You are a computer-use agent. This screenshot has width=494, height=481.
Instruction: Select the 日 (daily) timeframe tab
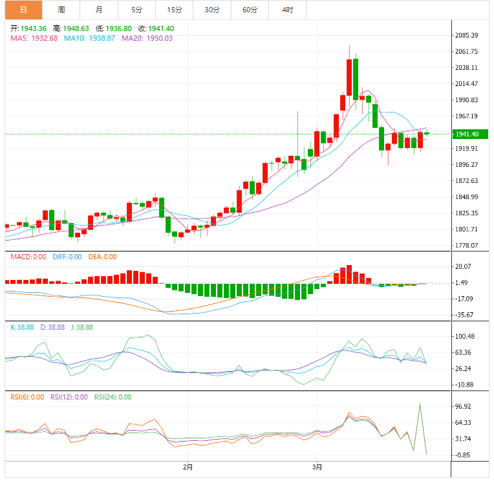tap(23, 10)
